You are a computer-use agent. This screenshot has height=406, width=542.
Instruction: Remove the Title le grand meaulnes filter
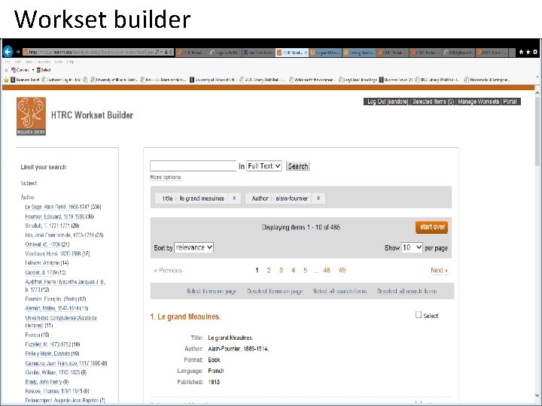234,198
